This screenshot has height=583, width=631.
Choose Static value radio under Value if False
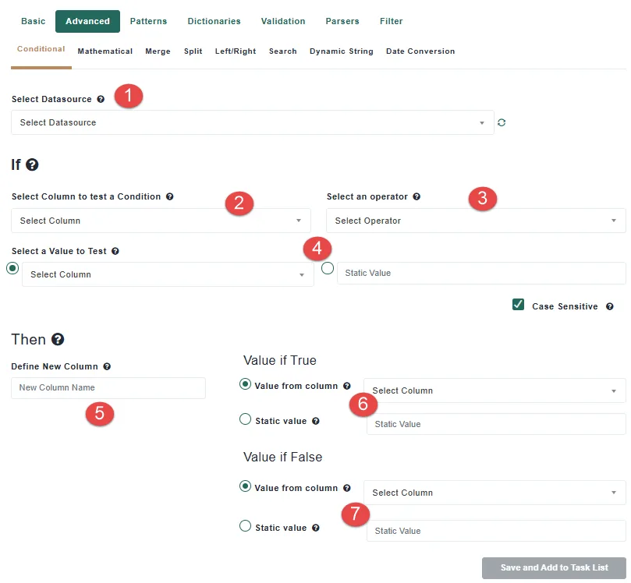click(245, 526)
